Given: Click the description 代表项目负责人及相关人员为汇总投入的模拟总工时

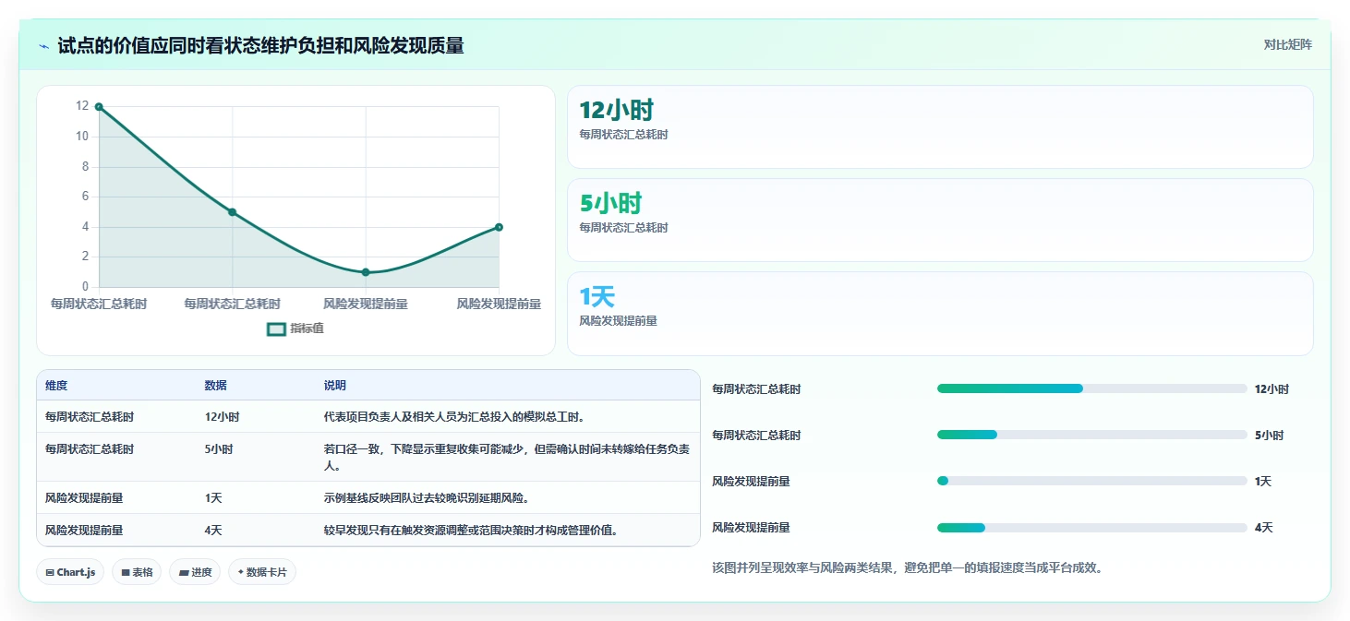Looking at the screenshot, I should pyautogui.click(x=454, y=417).
